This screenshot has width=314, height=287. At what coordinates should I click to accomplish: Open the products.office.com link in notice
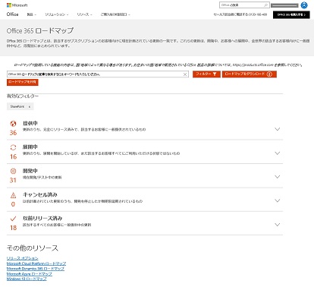click(x=253, y=65)
